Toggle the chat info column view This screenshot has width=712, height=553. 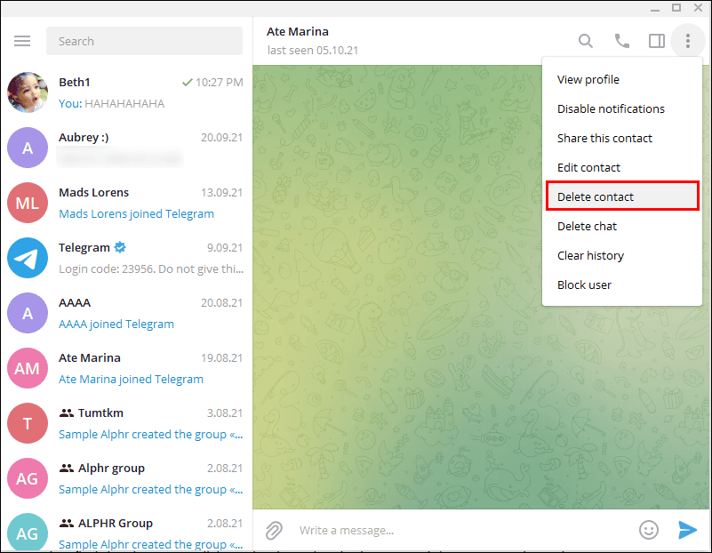click(656, 40)
